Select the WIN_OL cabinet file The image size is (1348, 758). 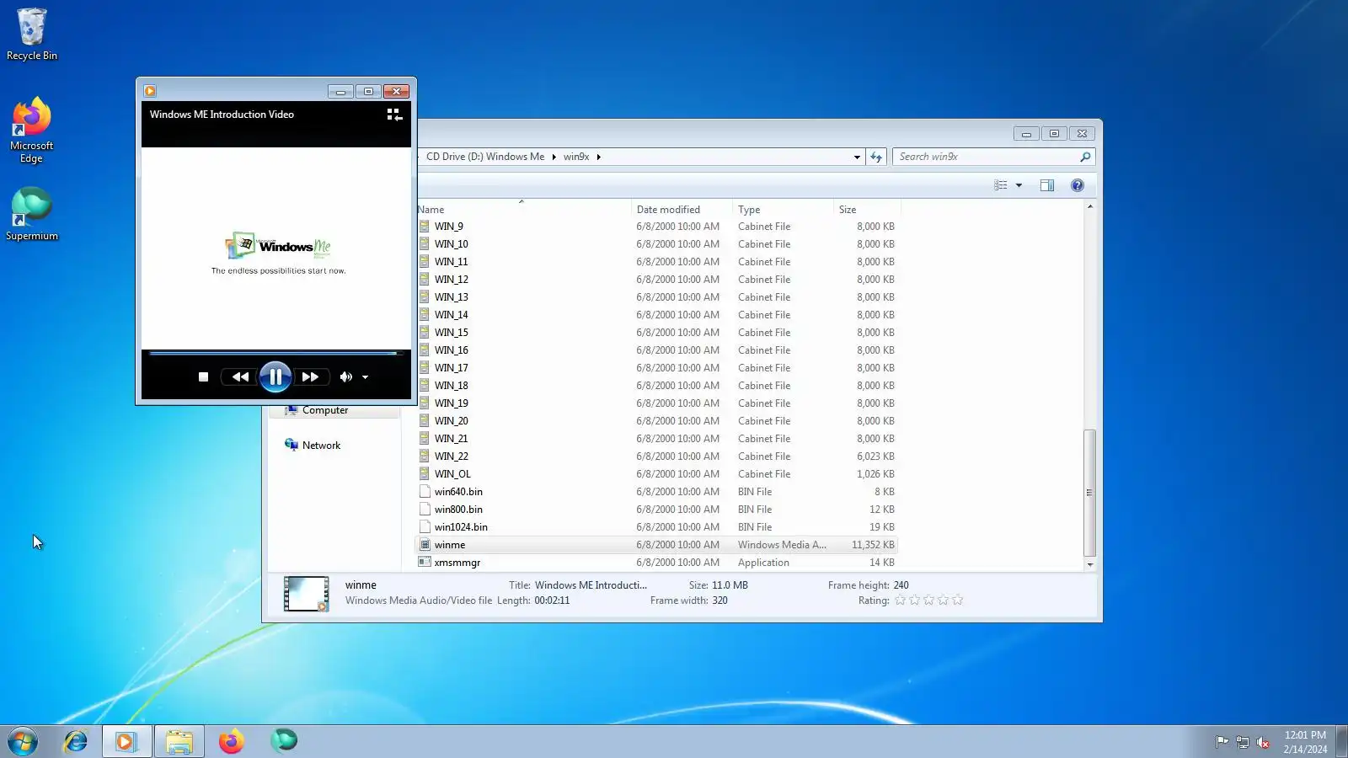[x=656, y=474]
